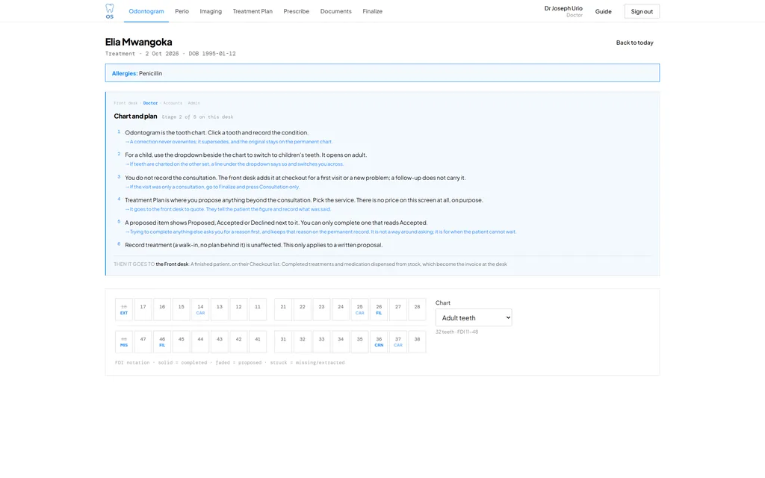
Task: Click the Accounts role label
Action: click(173, 103)
